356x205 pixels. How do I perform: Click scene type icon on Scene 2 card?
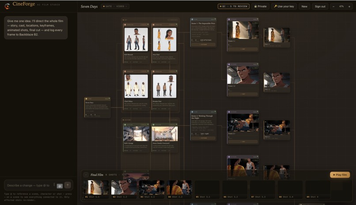[192, 112]
